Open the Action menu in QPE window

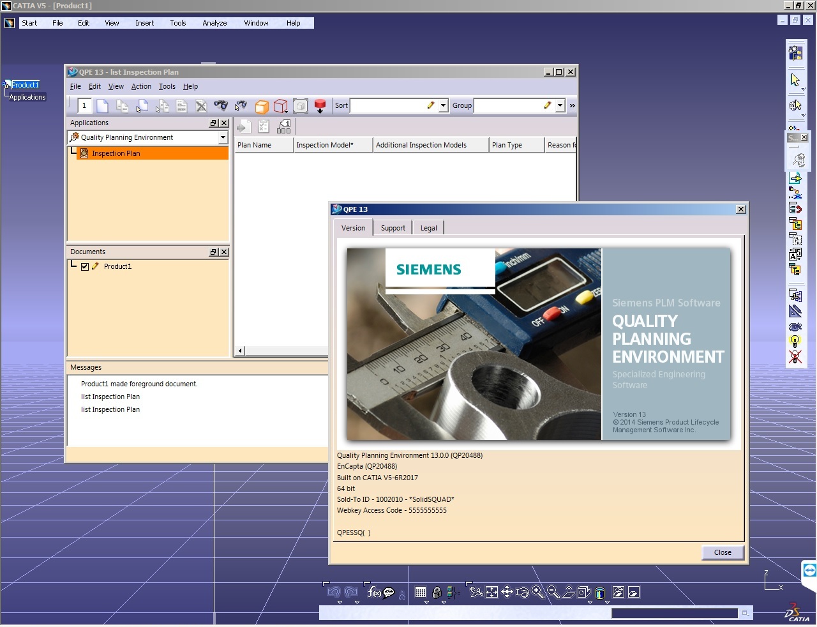tap(141, 86)
